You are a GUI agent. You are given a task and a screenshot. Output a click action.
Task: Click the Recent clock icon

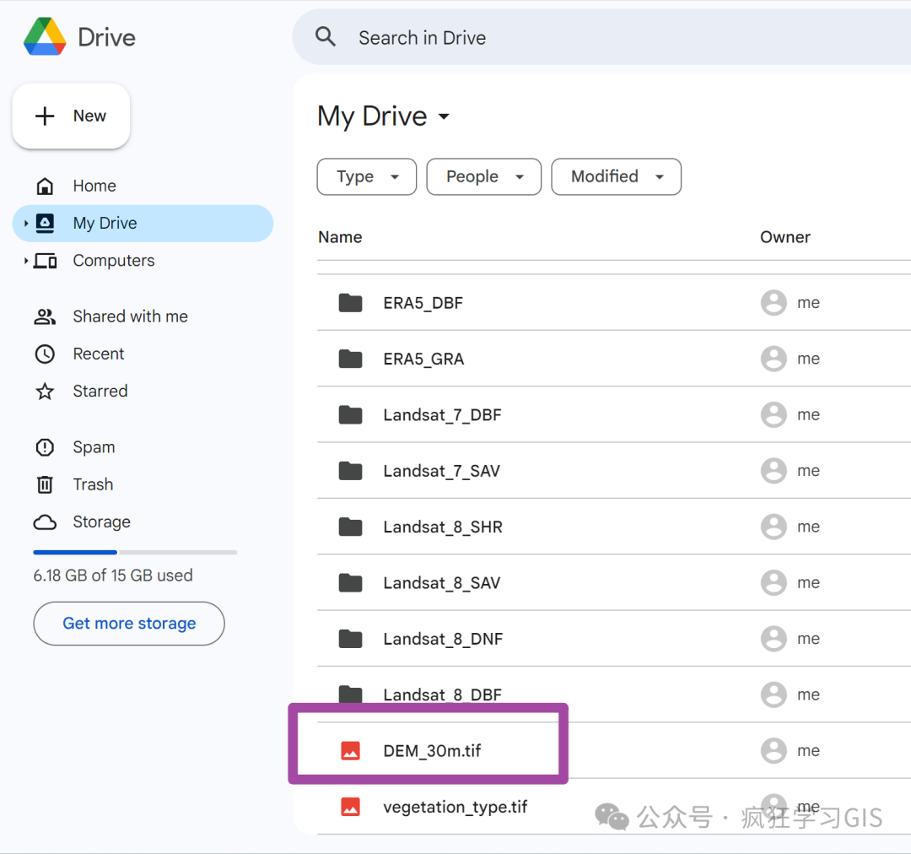(45, 354)
